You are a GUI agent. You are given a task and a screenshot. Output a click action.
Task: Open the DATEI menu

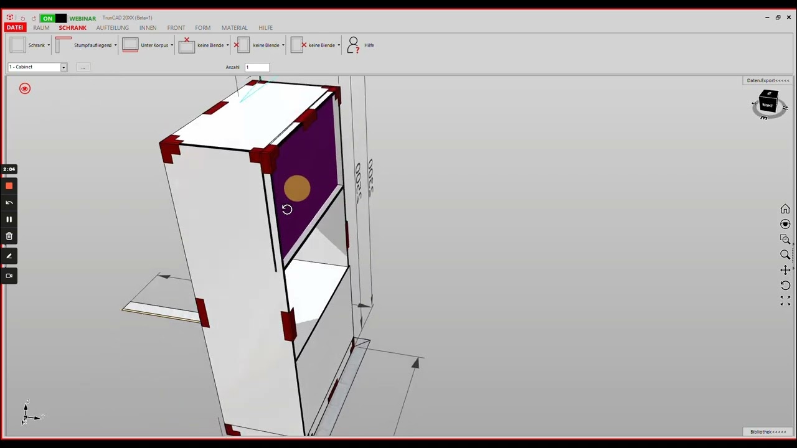[14, 28]
